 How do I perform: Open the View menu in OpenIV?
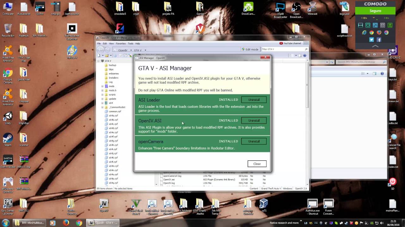[111, 44]
